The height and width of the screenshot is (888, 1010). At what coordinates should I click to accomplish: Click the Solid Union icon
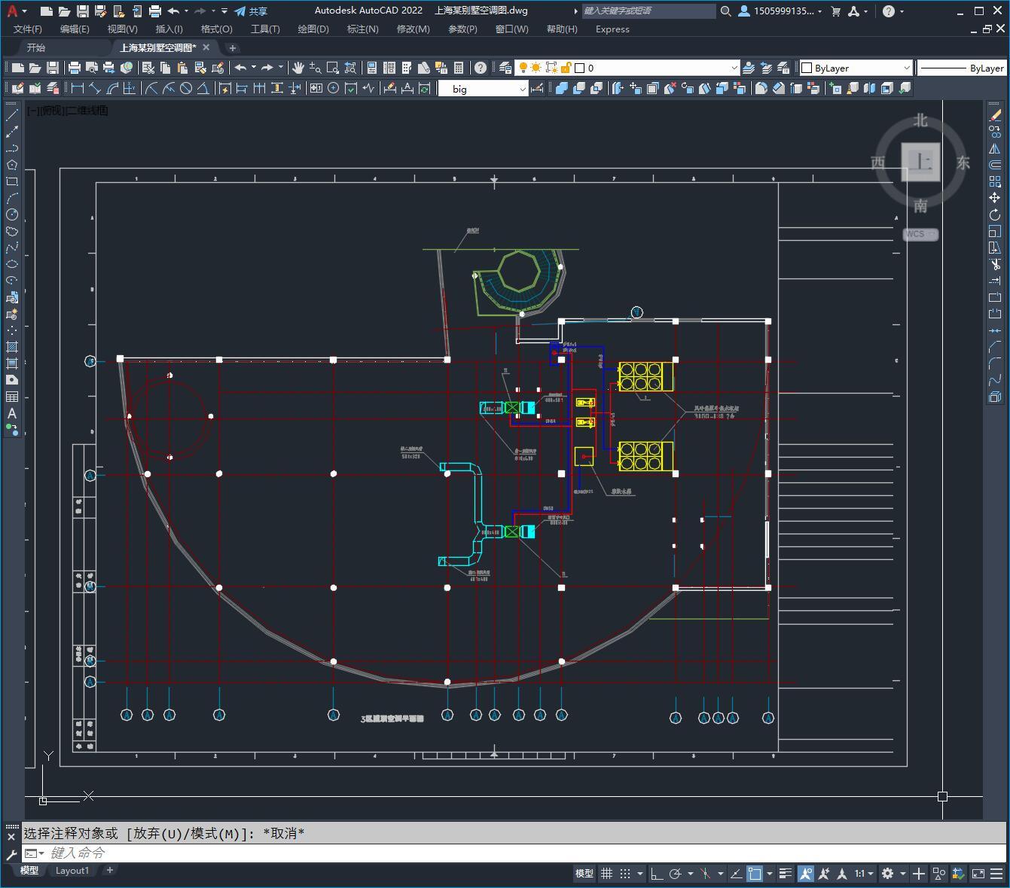pos(562,88)
